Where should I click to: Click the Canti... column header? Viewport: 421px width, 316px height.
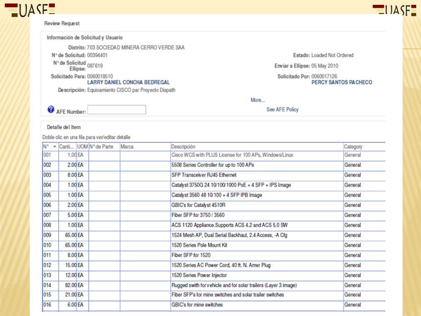point(68,147)
